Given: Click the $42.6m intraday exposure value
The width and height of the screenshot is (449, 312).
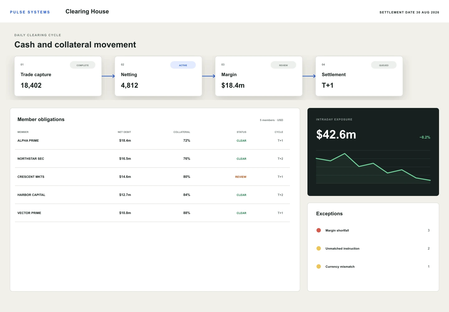Looking at the screenshot, I should 336,134.
